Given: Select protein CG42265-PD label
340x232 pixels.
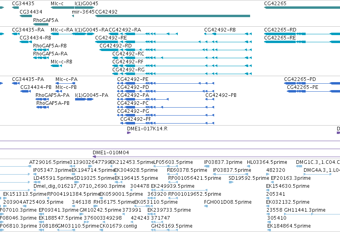Looking at the screenshot, I should coord(300,79).
